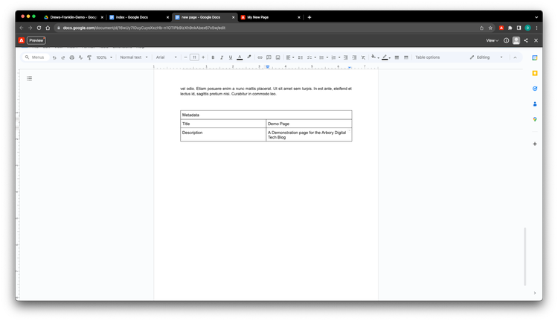Bookmark this page with the star icon
This screenshot has width=558, height=321.
(490, 28)
